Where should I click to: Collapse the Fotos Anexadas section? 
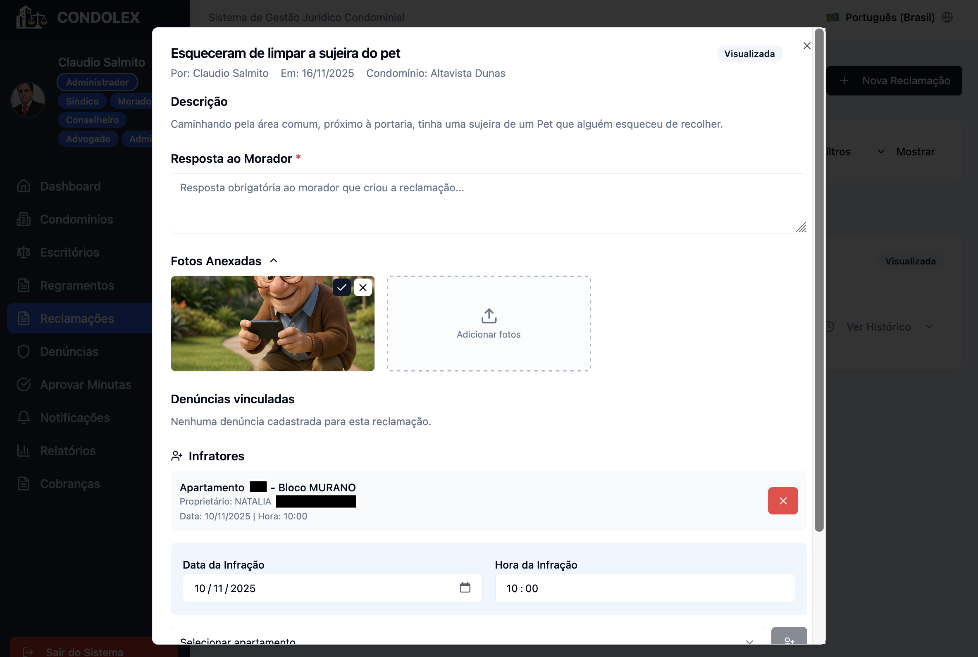click(x=274, y=261)
